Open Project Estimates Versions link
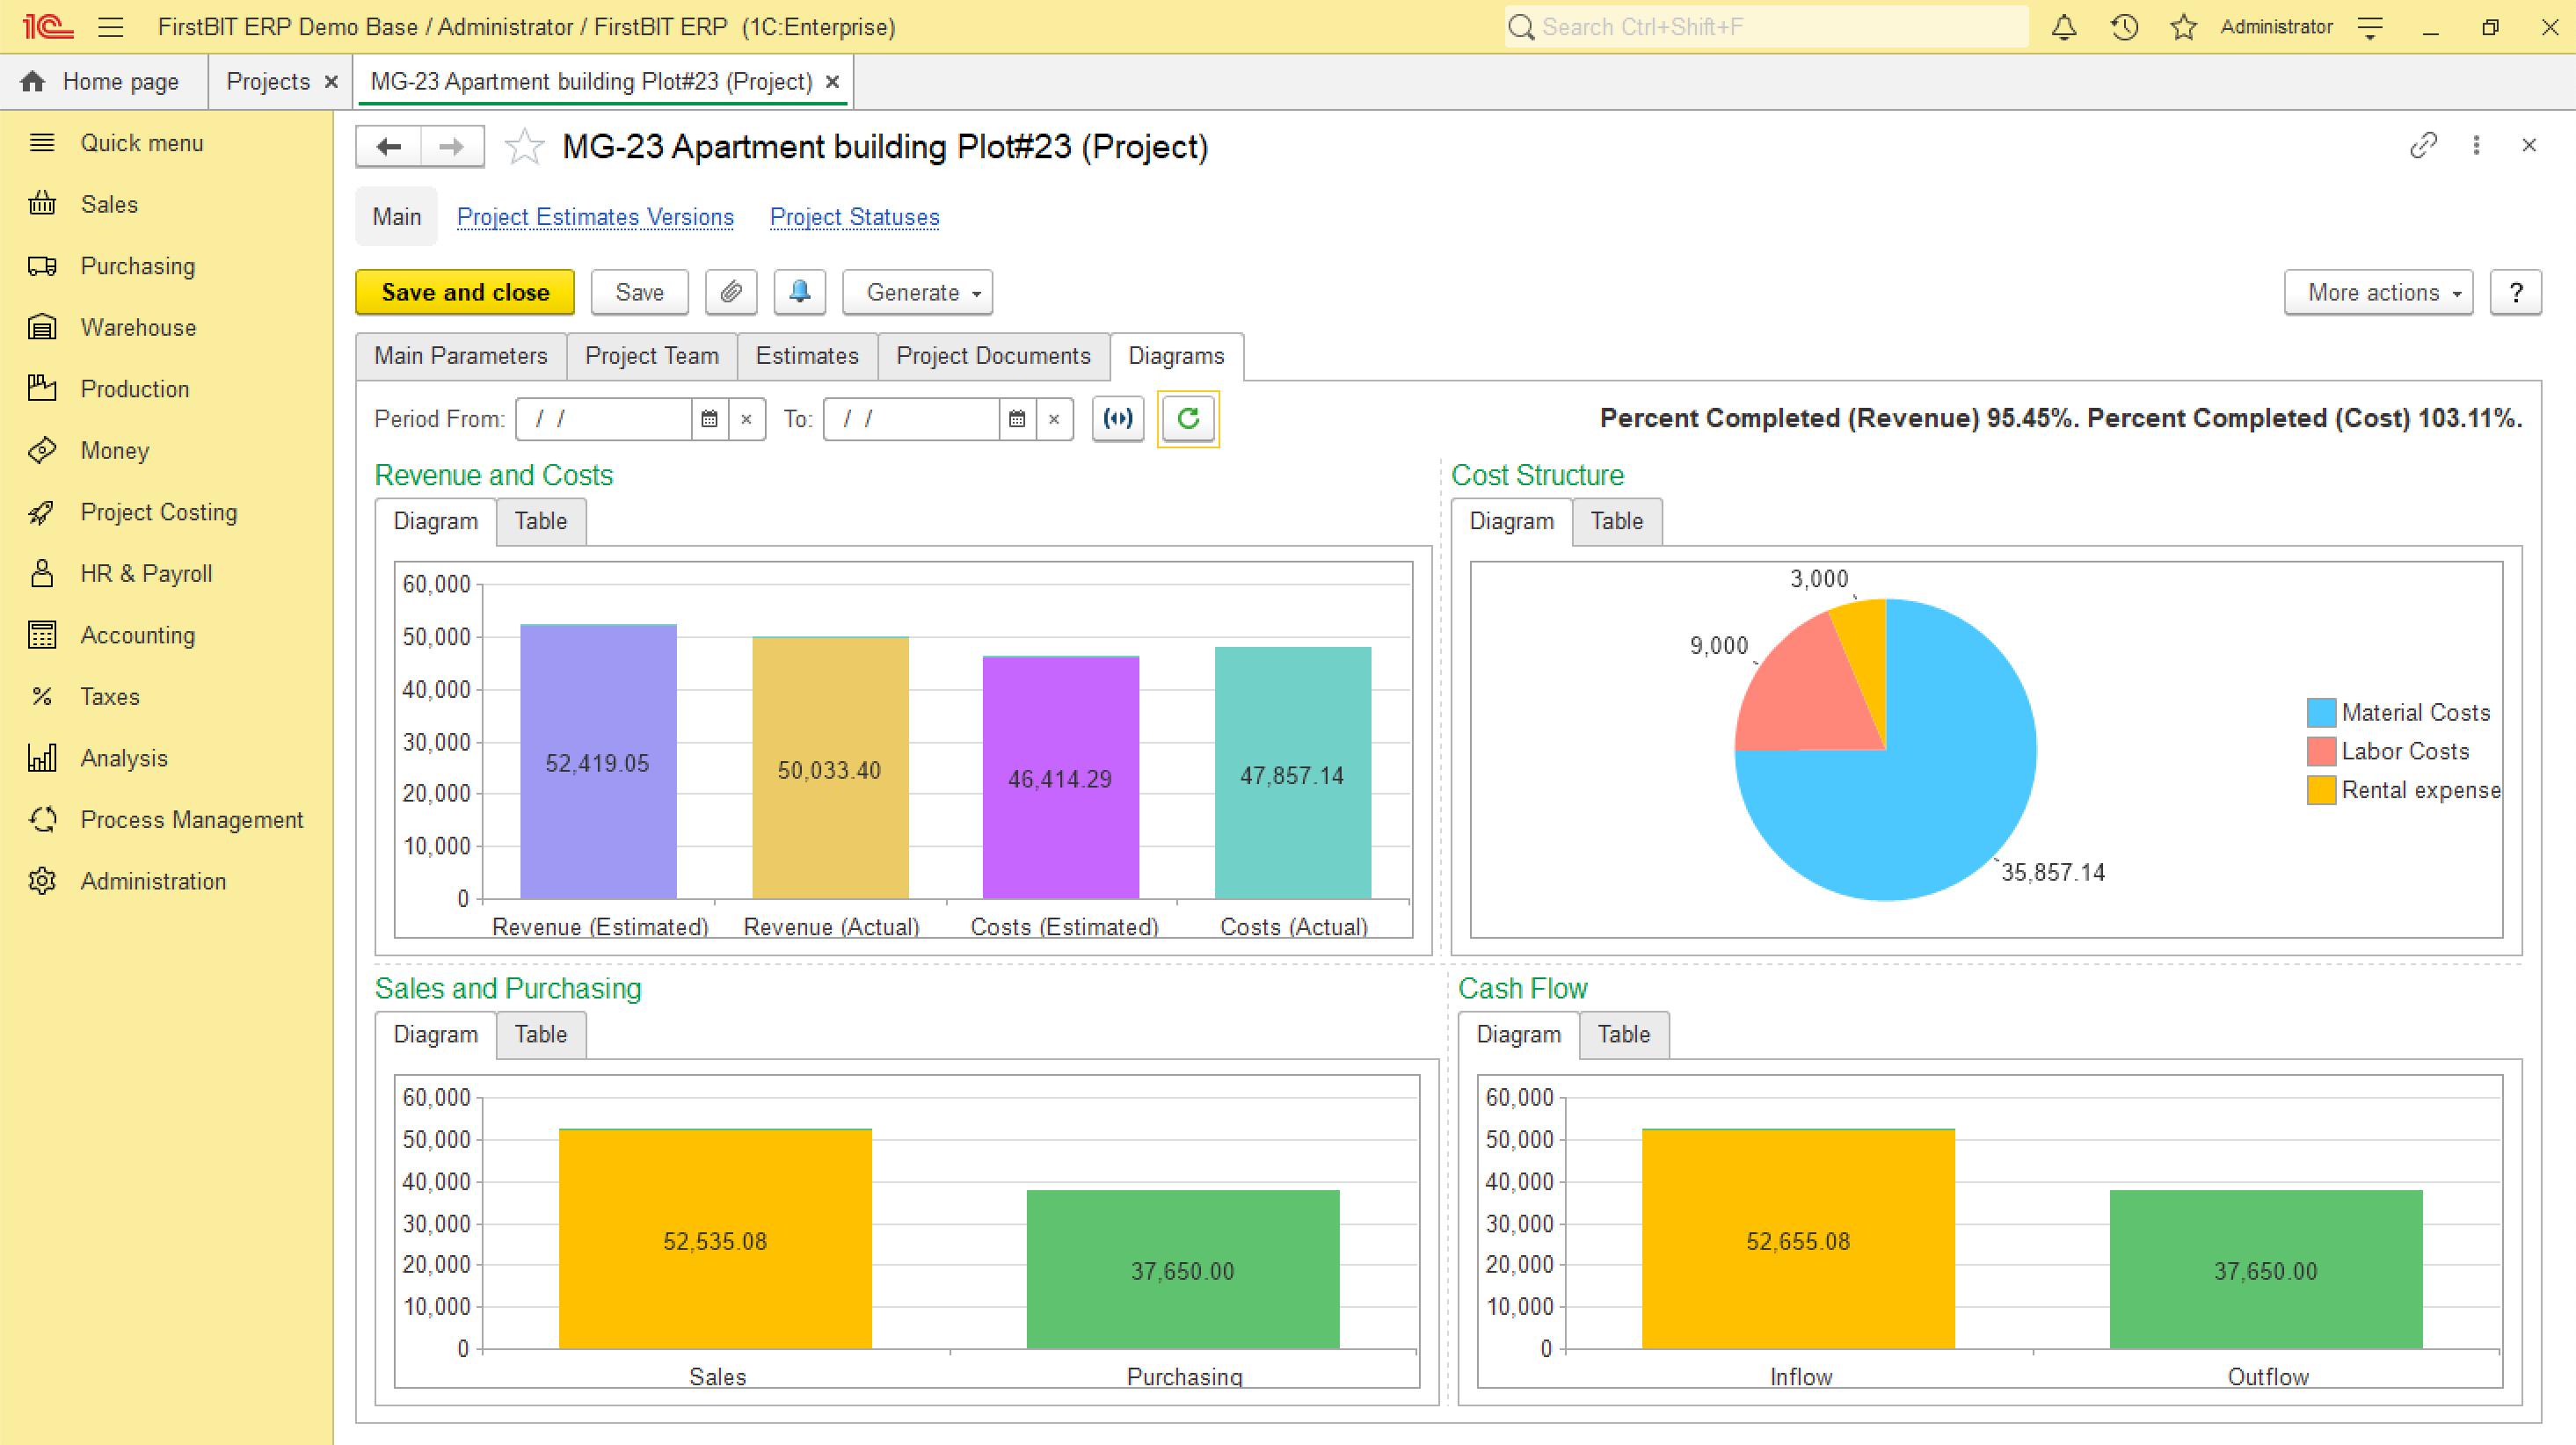Image resolution: width=2576 pixels, height=1445 pixels. 595,217
